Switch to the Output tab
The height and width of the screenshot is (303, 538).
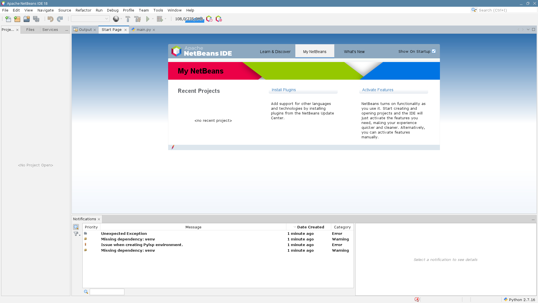pos(85,29)
